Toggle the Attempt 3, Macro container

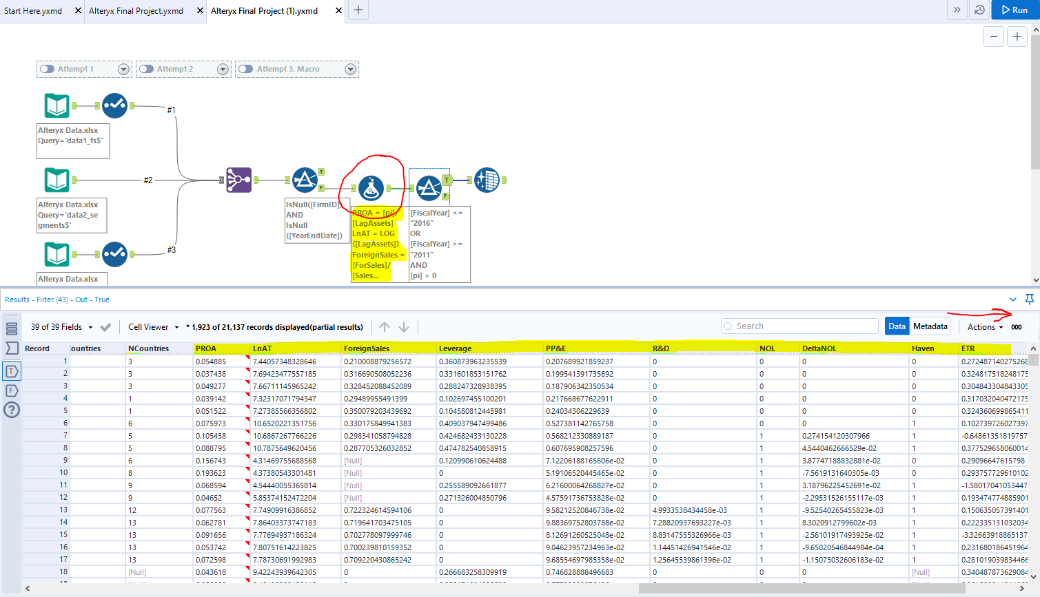[246, 69]
